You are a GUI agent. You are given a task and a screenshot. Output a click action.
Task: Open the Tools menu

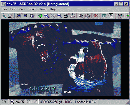pyautogui.click(x=43, y=9)
